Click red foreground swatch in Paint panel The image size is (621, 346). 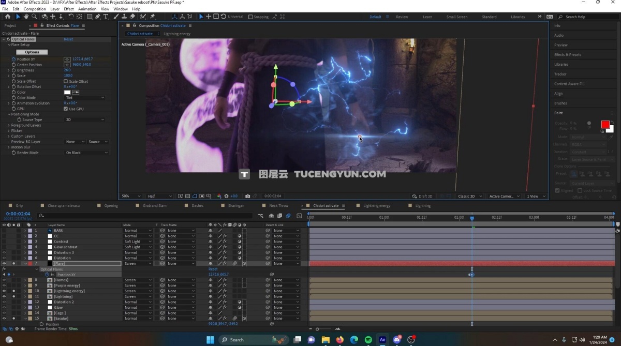pyautogui.click(x=605, y=125)
